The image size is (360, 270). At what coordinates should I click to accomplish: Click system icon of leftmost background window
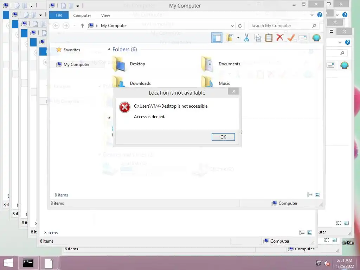pos(6,5)
